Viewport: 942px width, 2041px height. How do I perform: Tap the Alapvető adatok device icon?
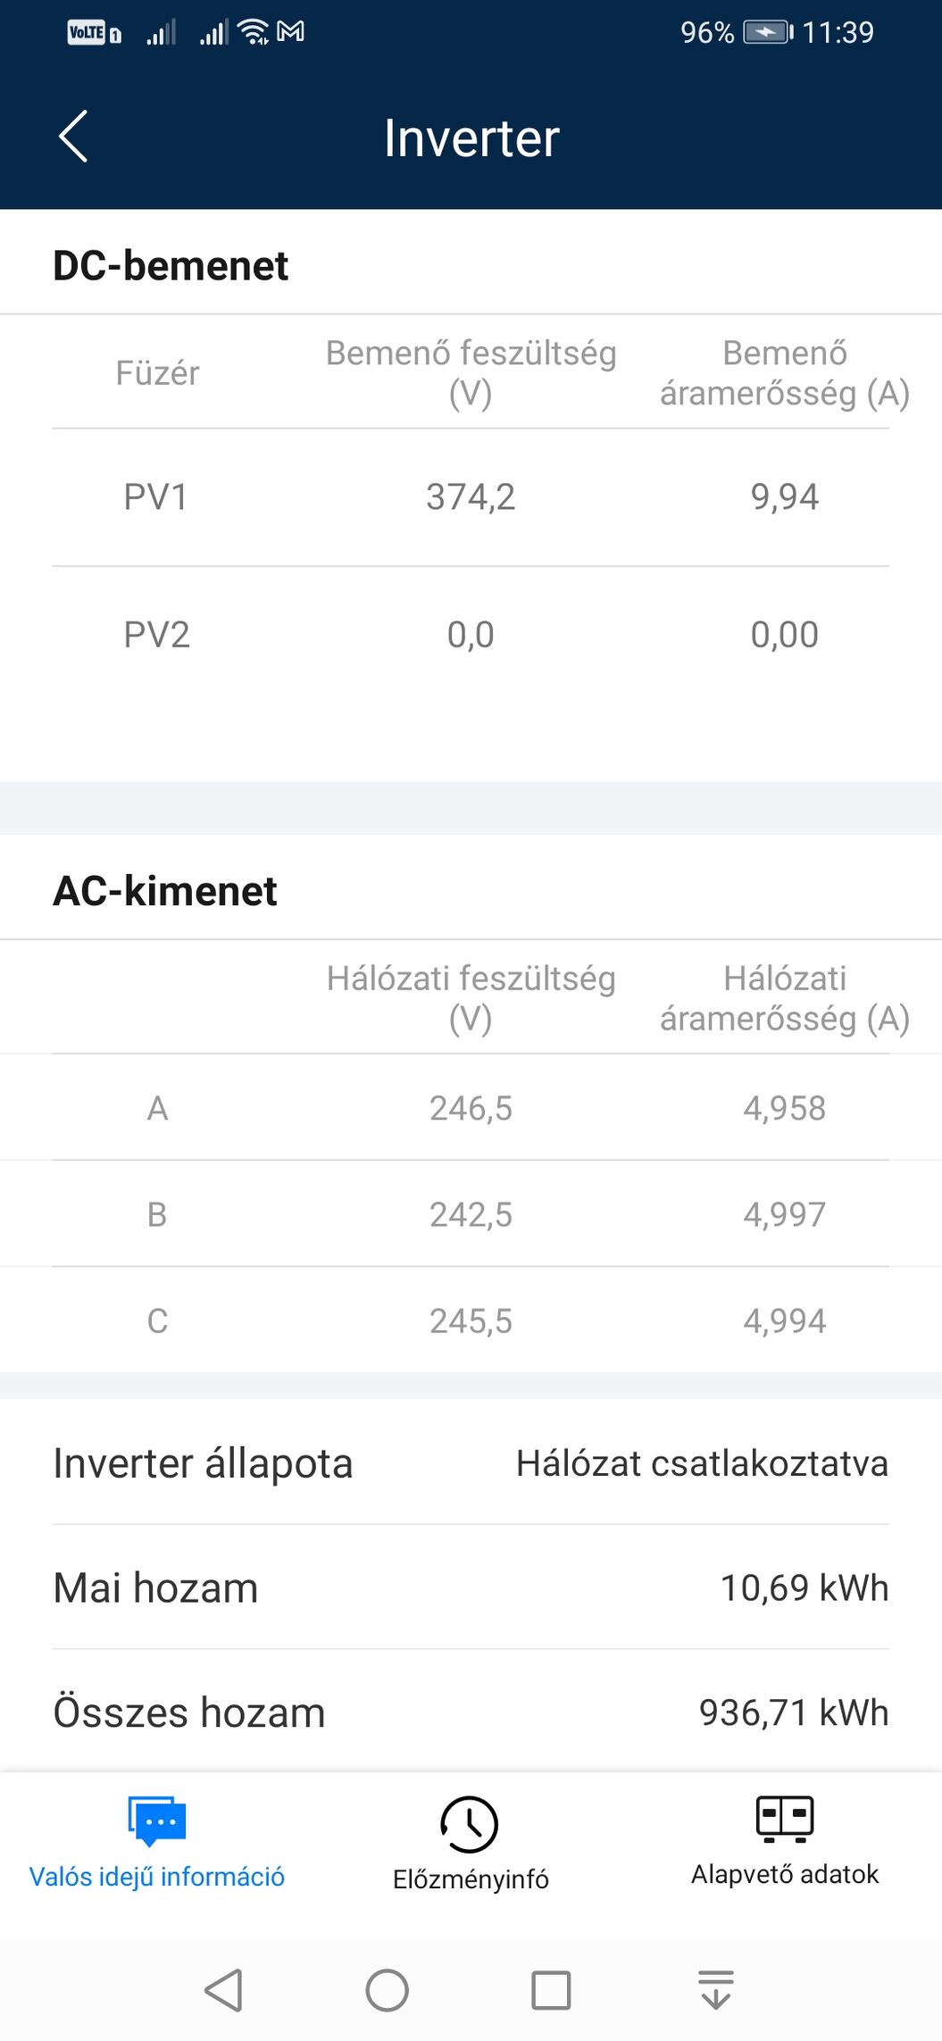tap(784, 1818)
